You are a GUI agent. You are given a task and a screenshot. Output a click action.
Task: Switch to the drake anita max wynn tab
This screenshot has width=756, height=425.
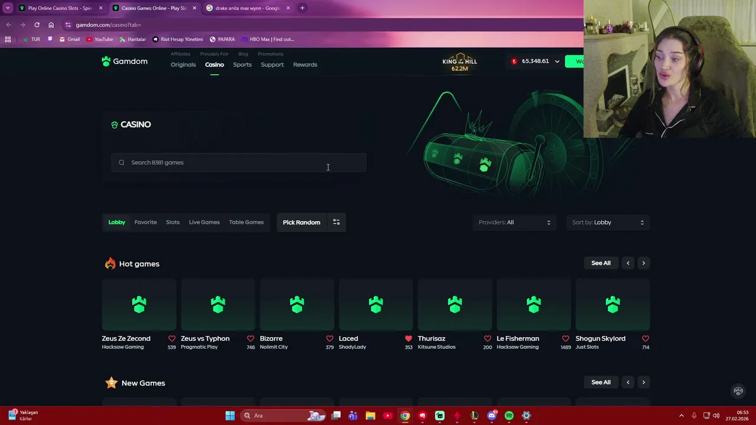[x=247, y=8]
